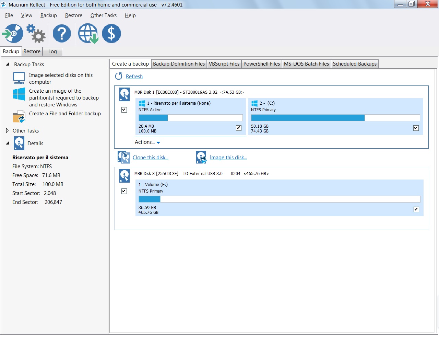Click the End Sector 206,847 value

pyautogui.click(x=53, y=202)
